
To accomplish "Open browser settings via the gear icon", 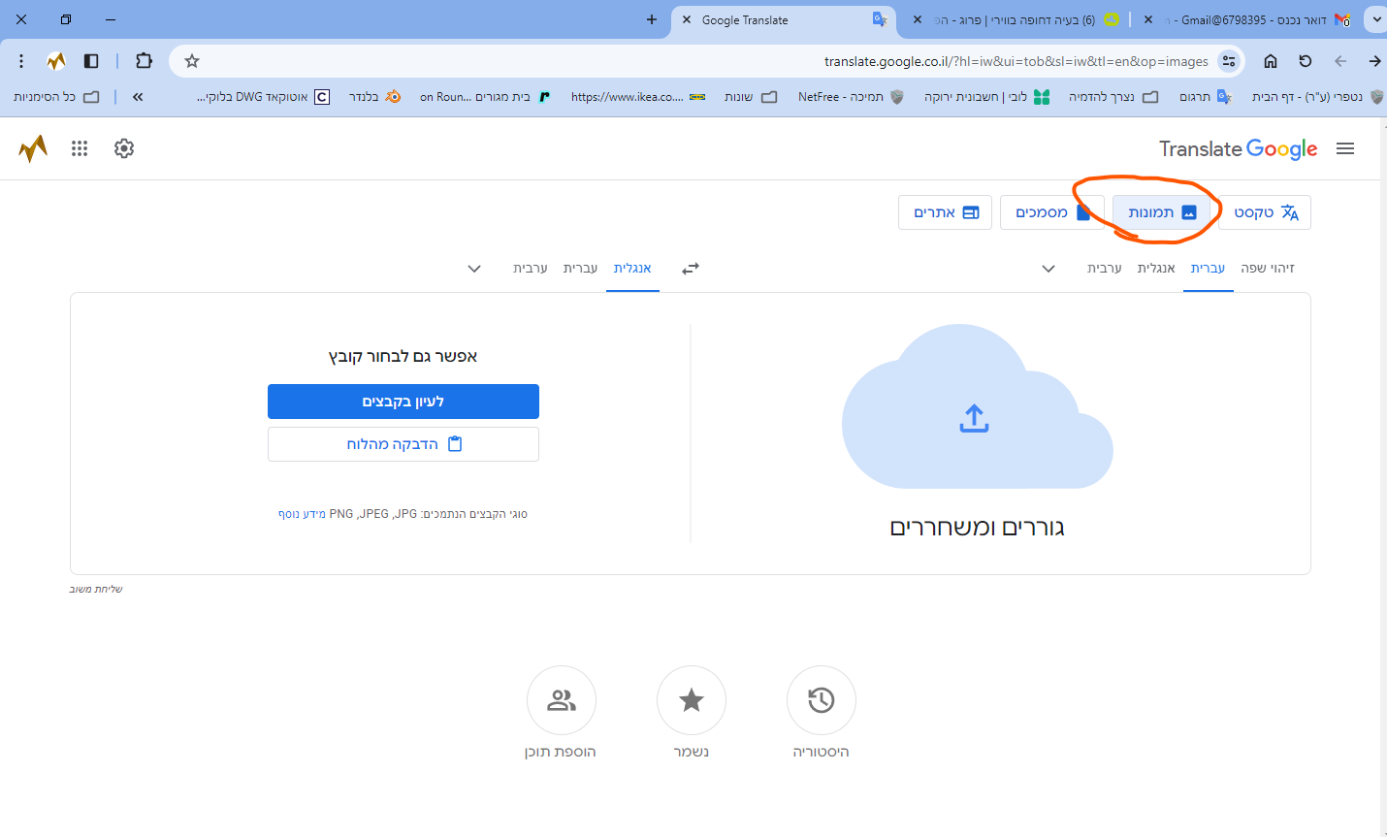I will pos(123,148).
